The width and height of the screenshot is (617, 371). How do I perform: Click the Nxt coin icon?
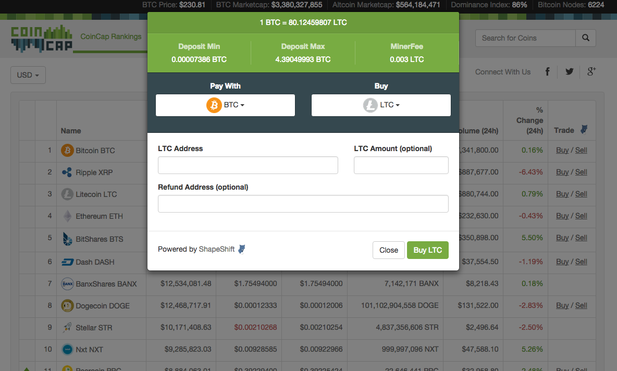pyautogui.click(x=67, y=349)
